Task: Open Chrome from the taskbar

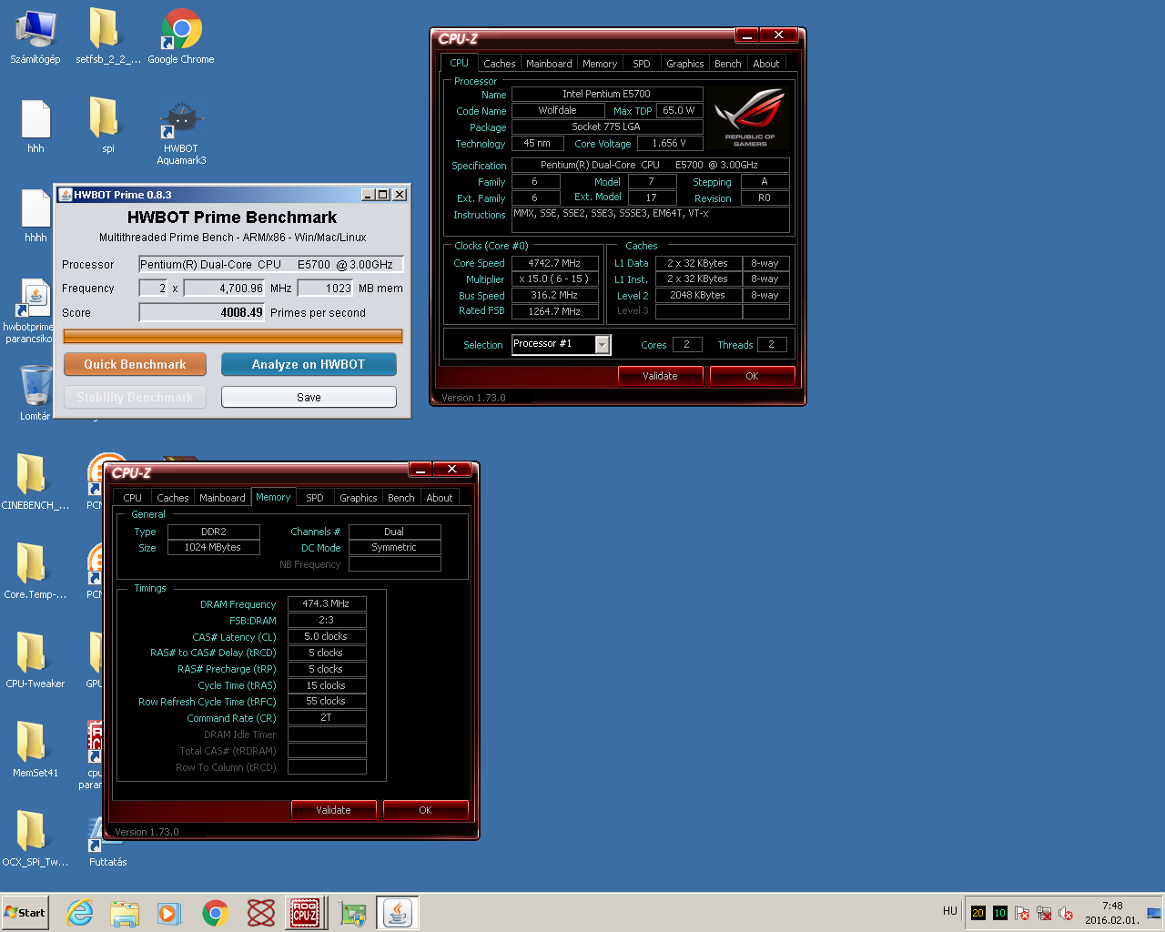Action: (216, 912)
